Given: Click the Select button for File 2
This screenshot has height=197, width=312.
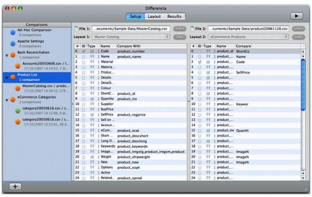Looking at the screenshot, I should click(x=298, y=29).
